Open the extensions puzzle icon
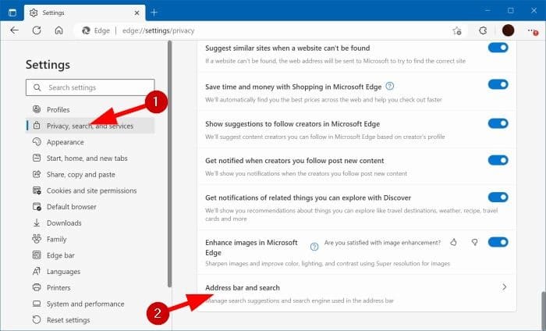The image size is (546, 331). (x=483, y=30)
